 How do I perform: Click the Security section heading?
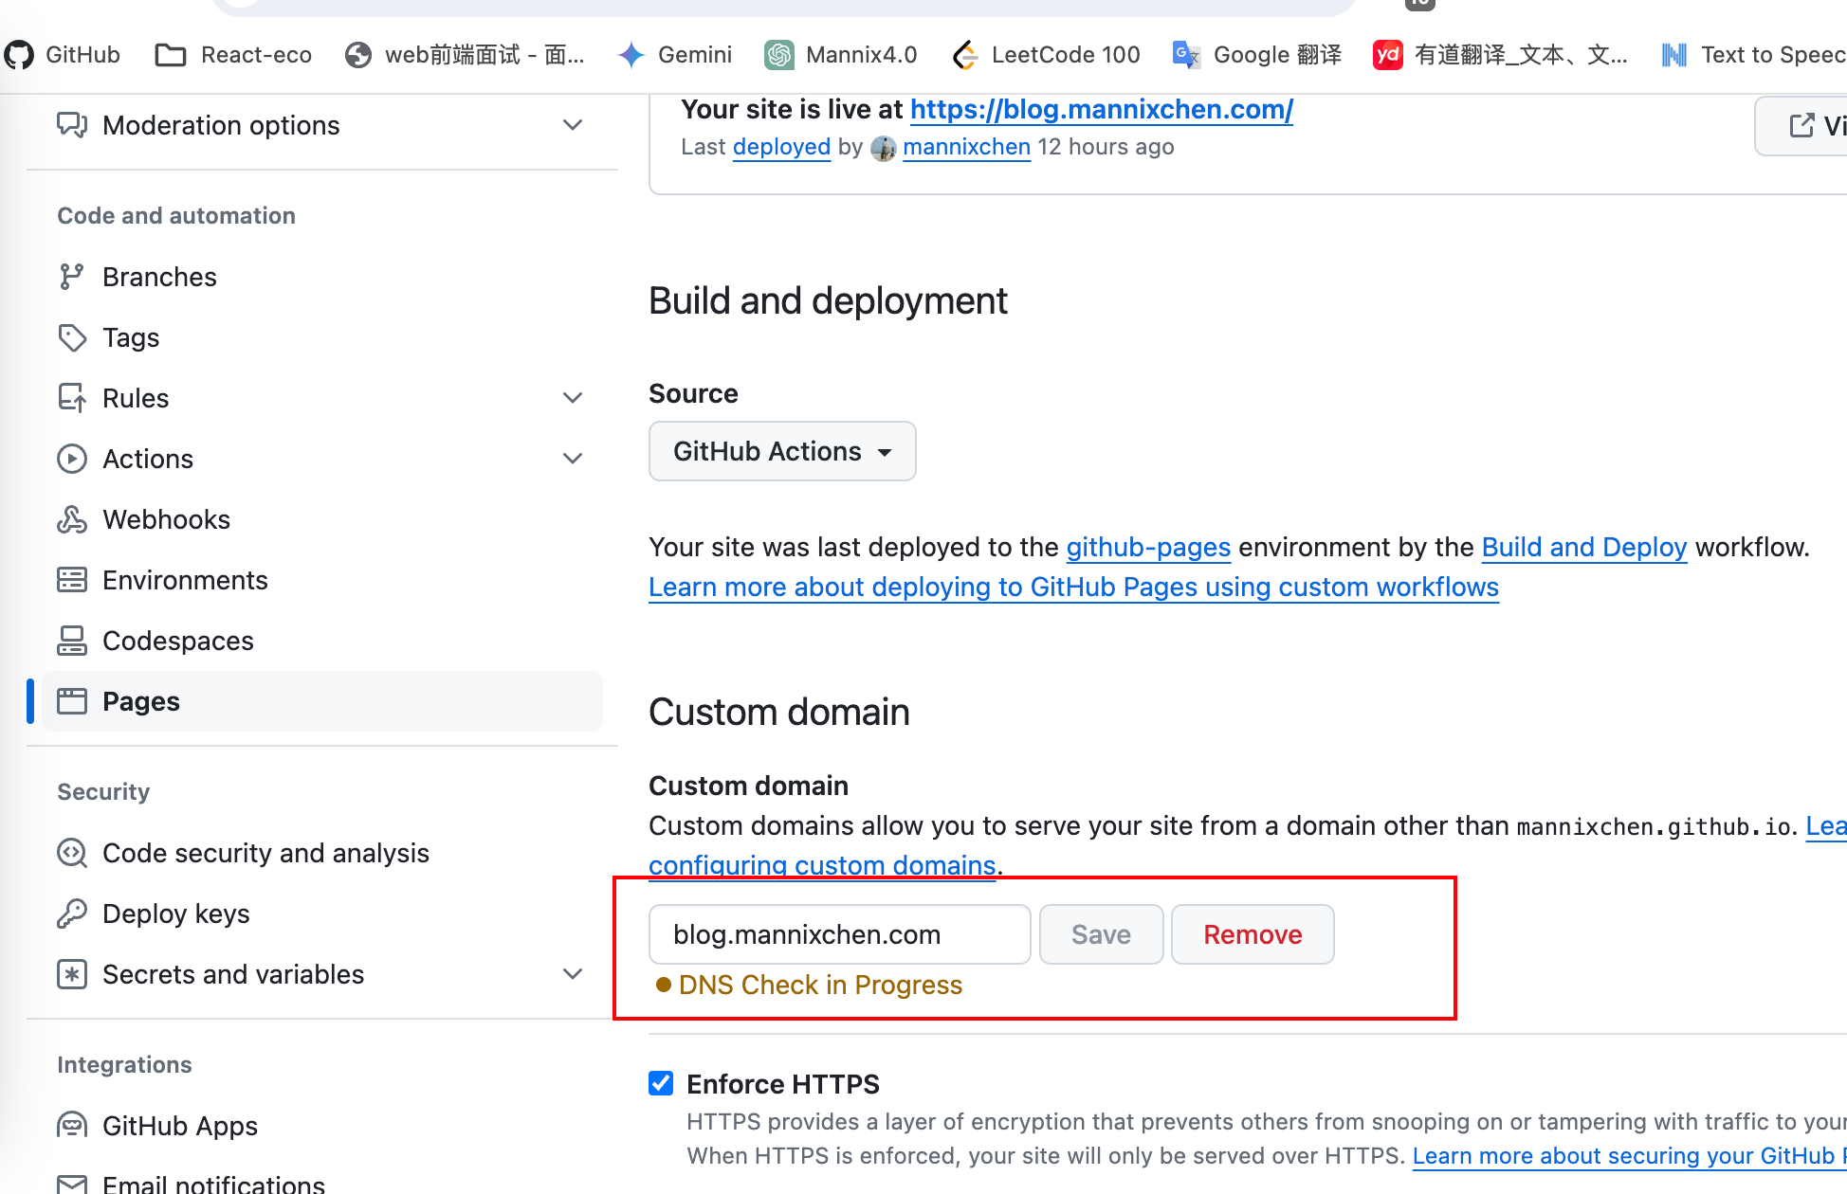coord(103,792)
